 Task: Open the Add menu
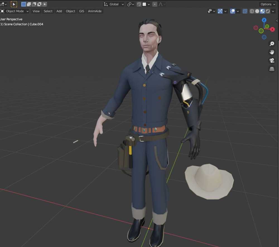[59, 11]
